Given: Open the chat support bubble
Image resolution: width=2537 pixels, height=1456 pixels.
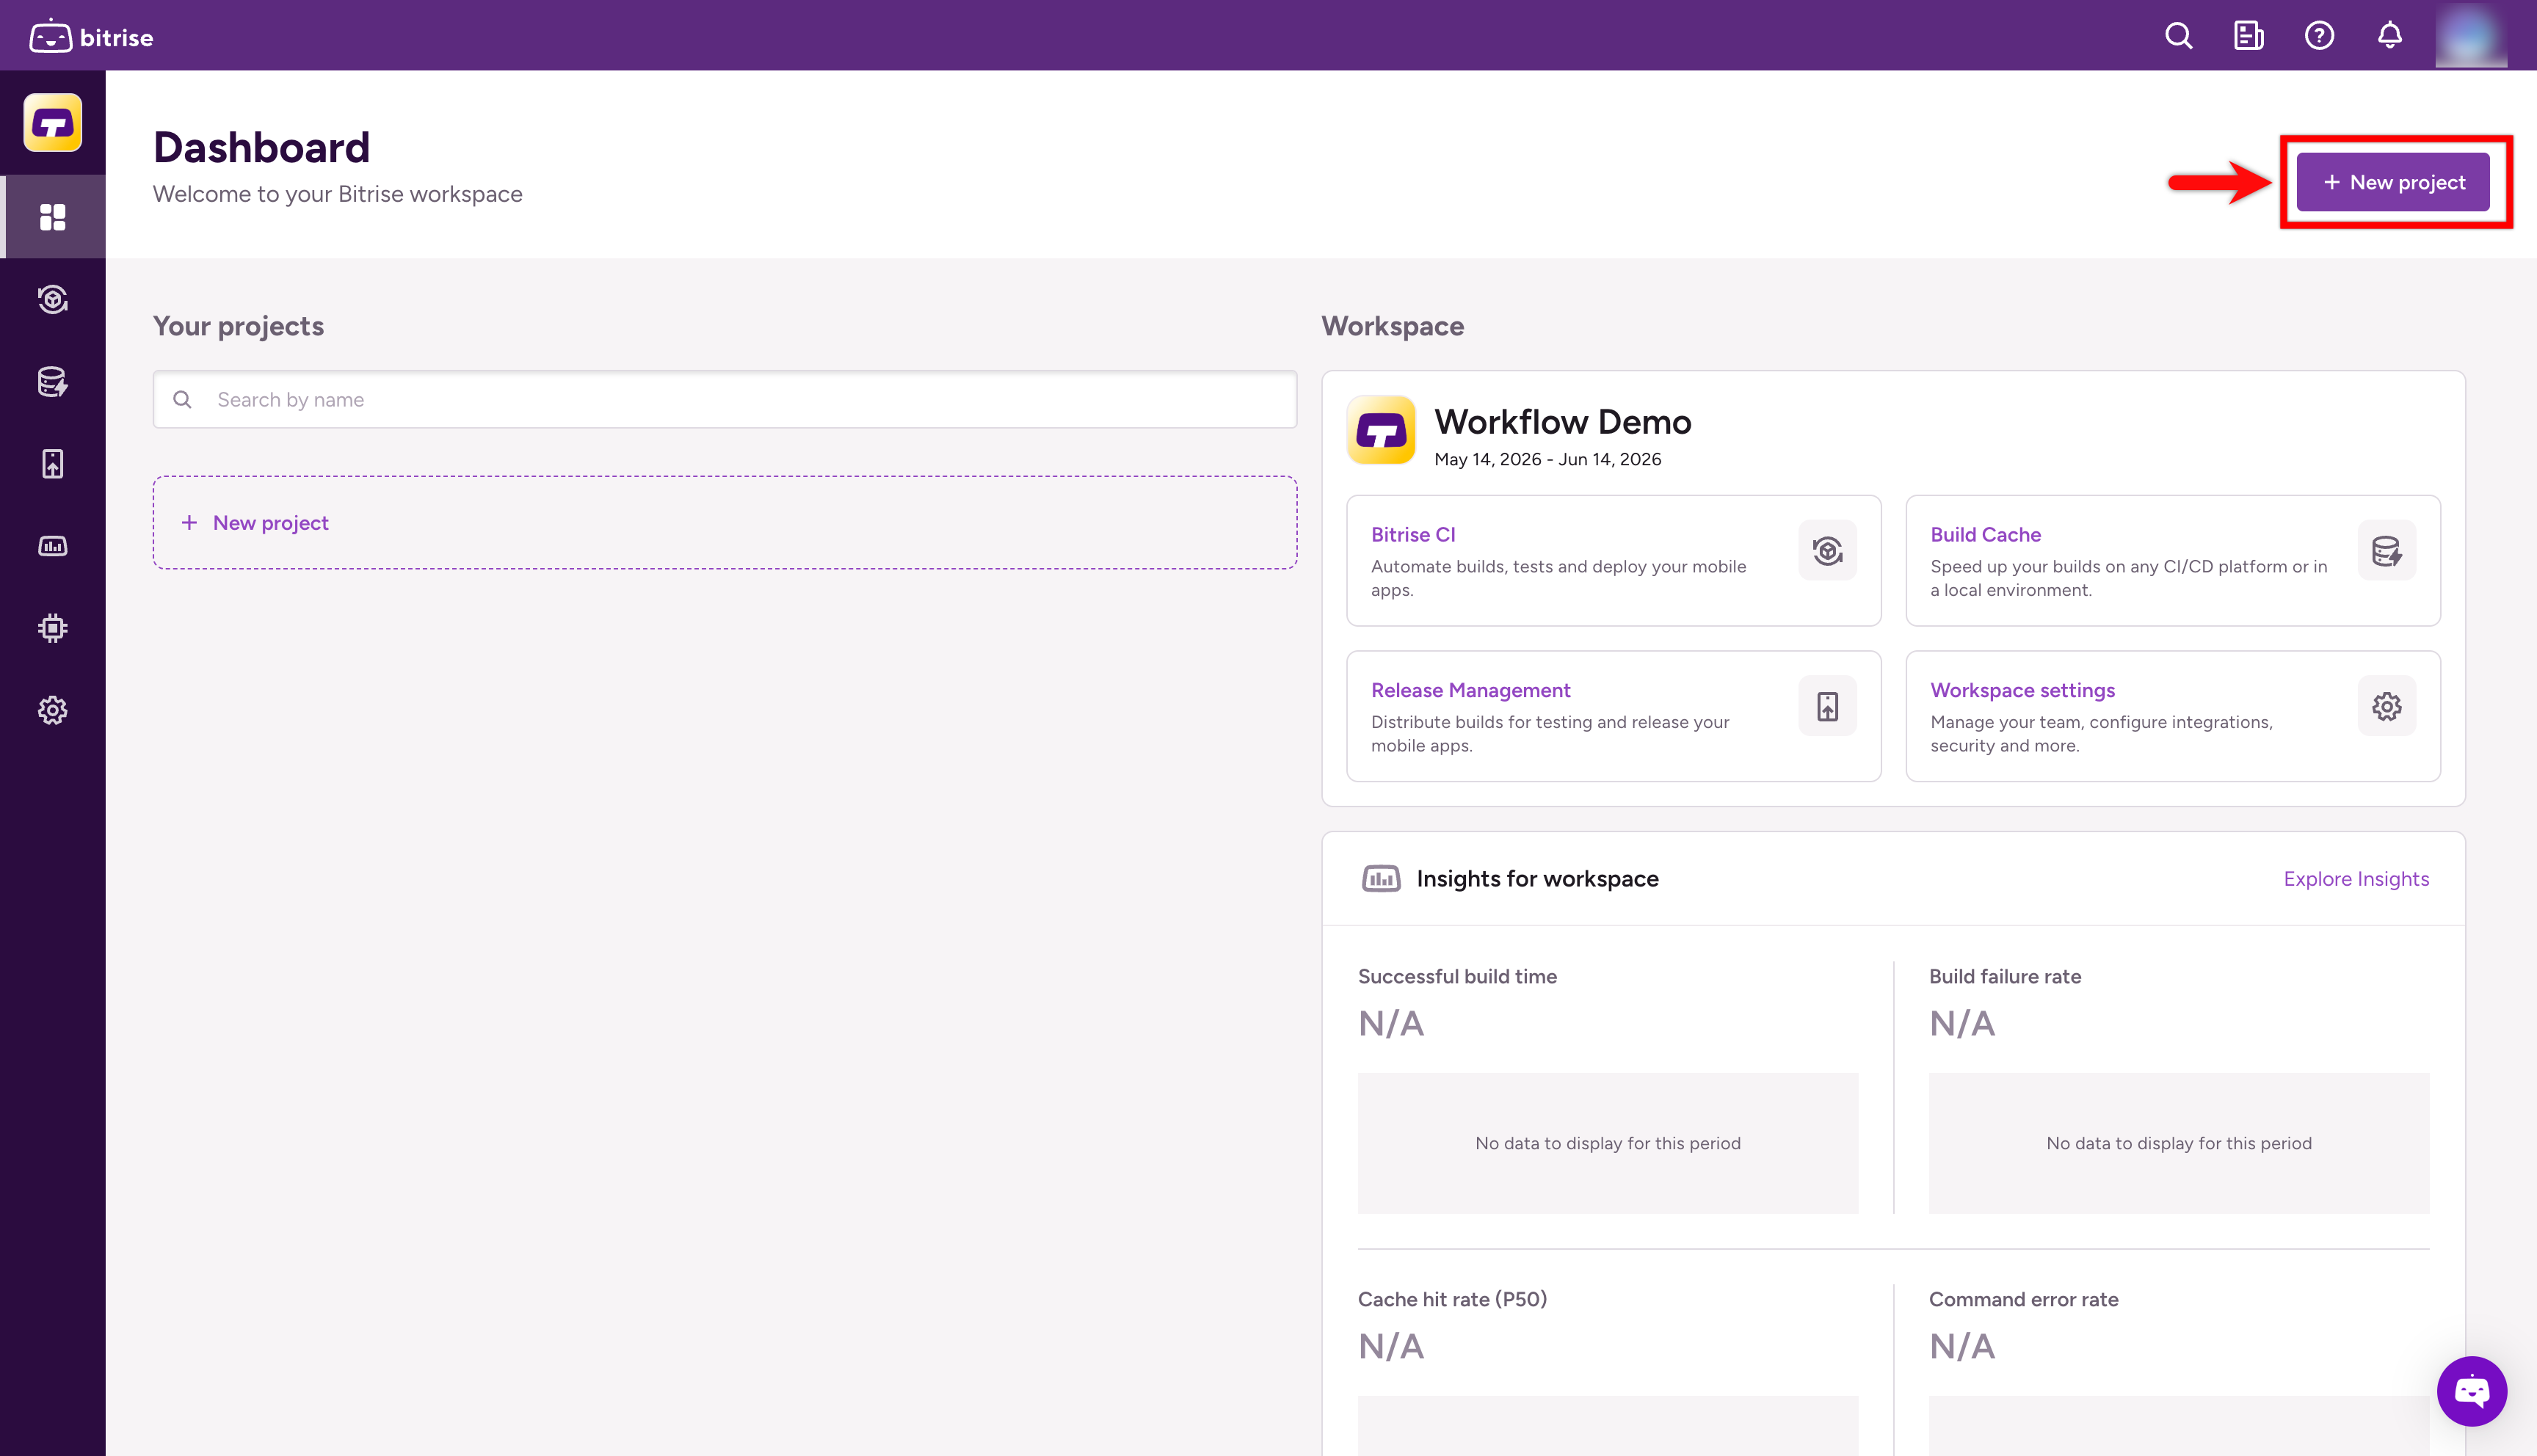Looking at the screenshot, I should [2471, 1390].
